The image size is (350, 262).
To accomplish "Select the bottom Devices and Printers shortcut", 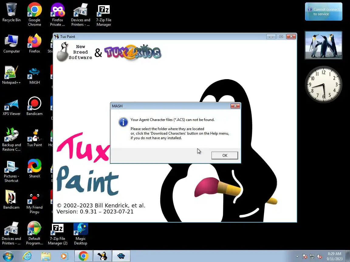I will pos(11,233).
